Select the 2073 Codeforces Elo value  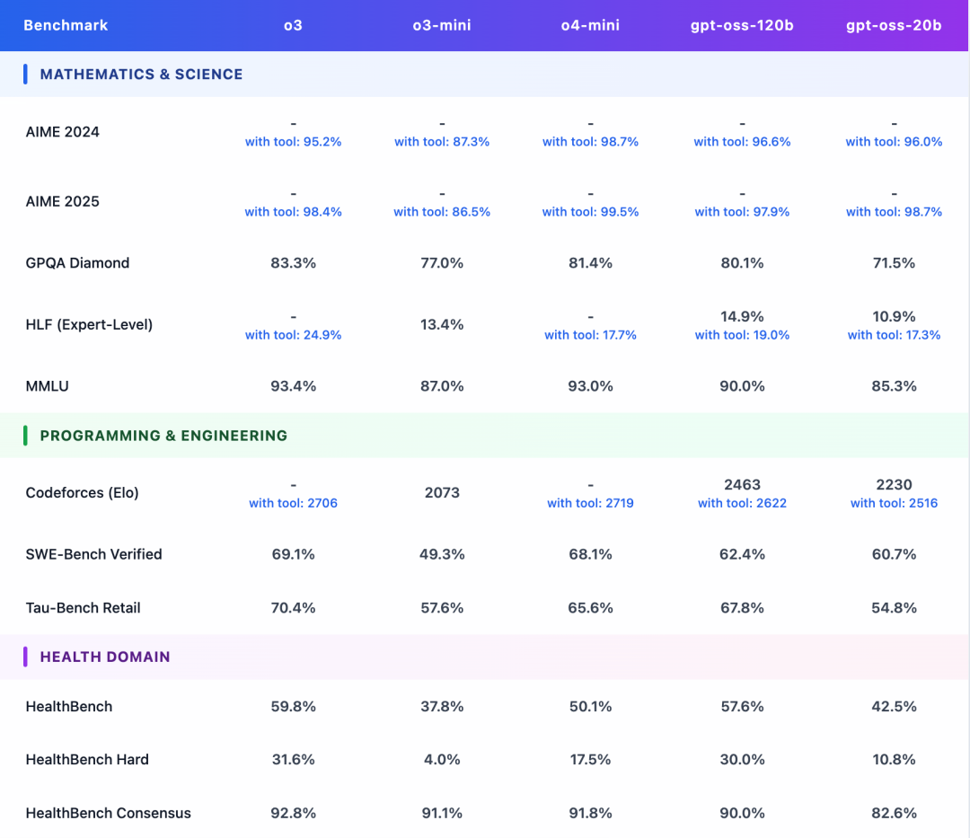pyautogui.click(x=442, y=492)
